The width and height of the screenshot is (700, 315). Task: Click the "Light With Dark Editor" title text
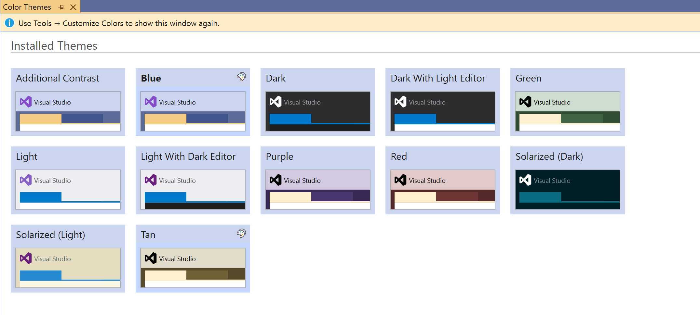[x=188, y=157]
